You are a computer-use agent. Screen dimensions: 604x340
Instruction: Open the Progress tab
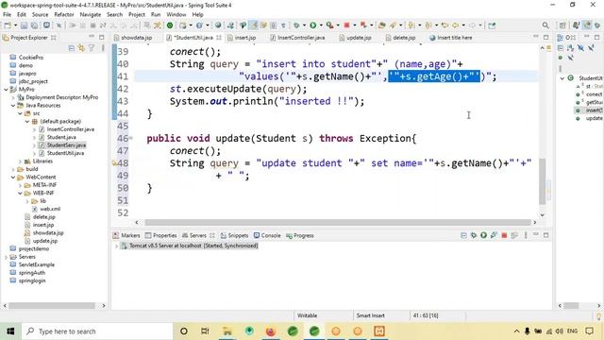[x=300, y=235]
